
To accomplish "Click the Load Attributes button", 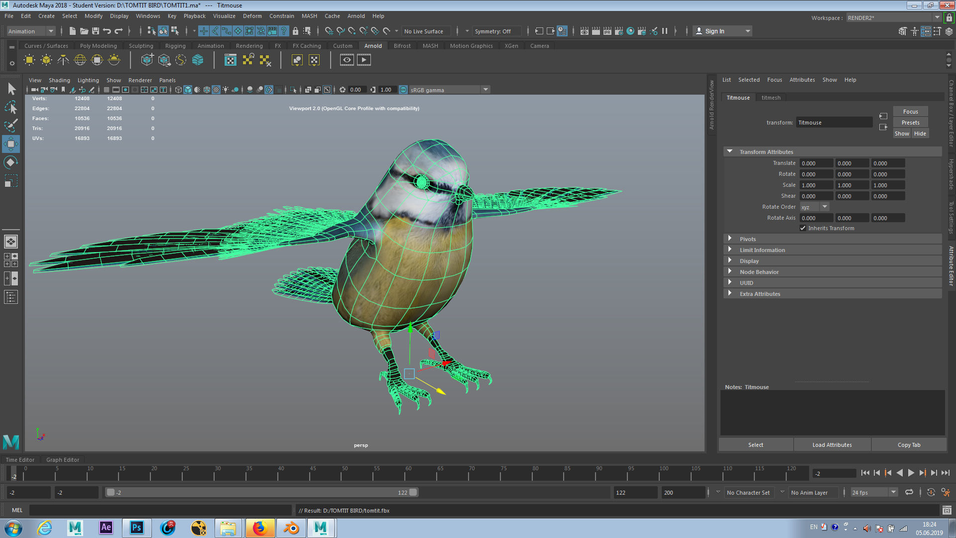I will coord(832,445).
